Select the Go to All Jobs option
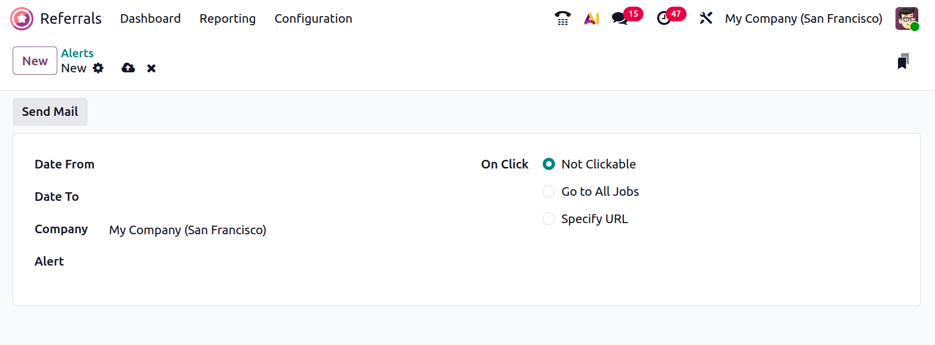Screen dimensions: 935x345 point(549,192)
